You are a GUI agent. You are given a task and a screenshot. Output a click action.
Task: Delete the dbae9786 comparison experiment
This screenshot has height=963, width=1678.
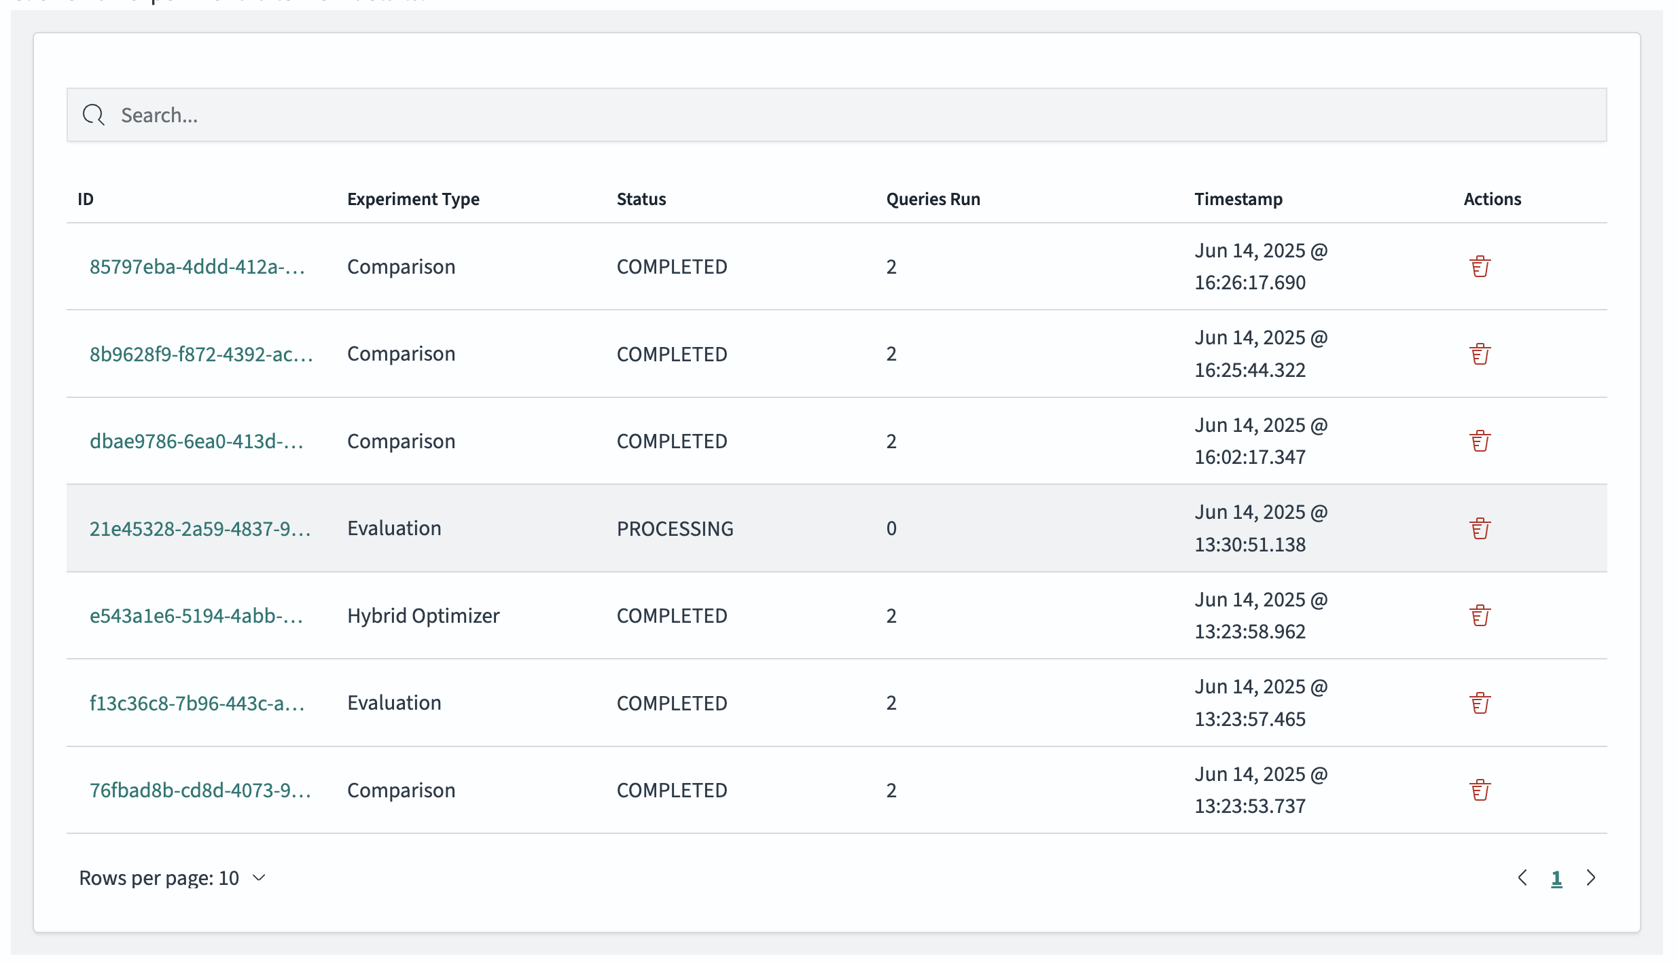[x=1480, y=441]
